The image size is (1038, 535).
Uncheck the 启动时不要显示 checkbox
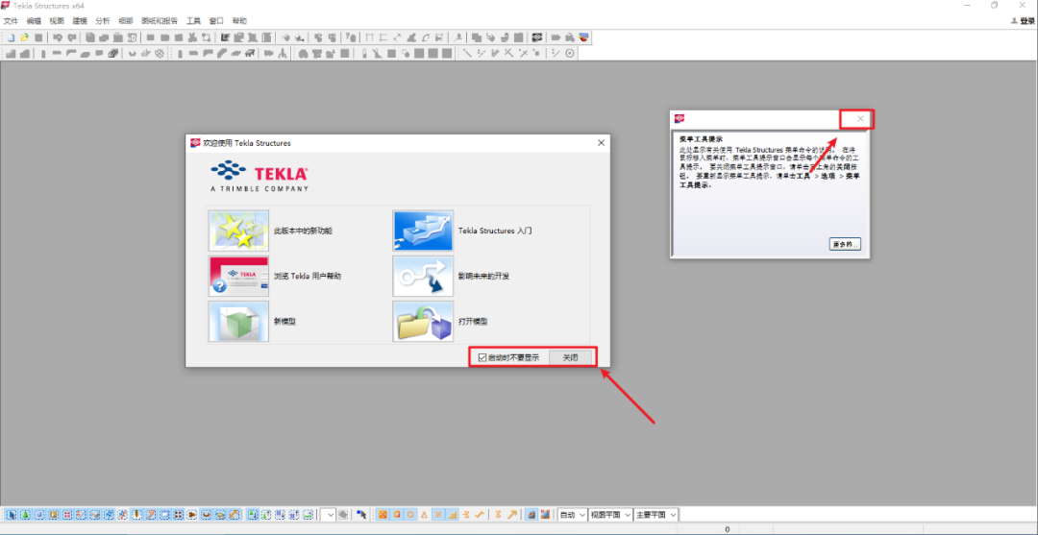pos(482,357)
